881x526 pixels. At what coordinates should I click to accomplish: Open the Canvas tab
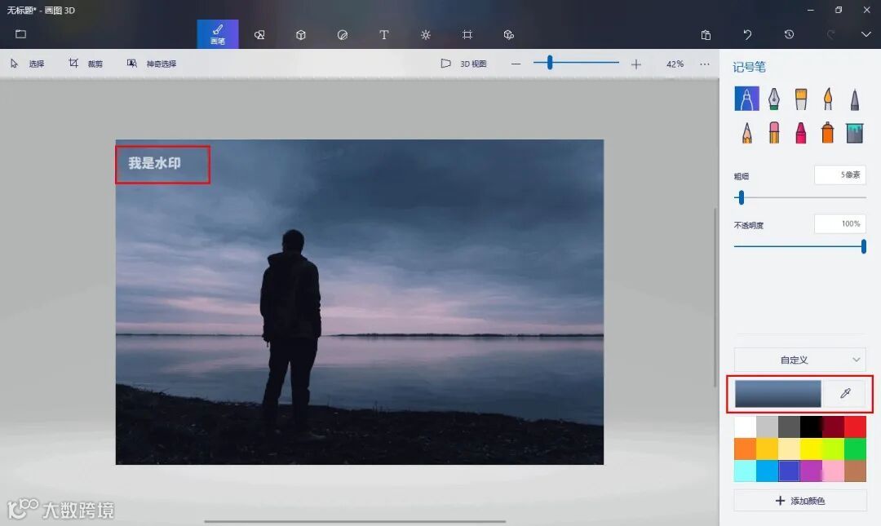click(467, 35)
